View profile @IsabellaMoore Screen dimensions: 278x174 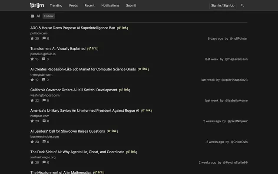pos(236,100)
